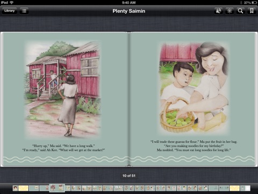Open search with the magnifying glass icon
This screenshot has height=194, width=258.
coord(240,11)
